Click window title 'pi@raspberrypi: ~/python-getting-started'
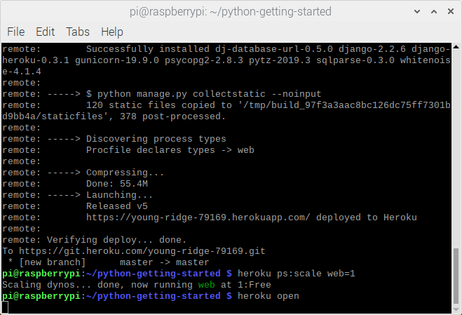This screenshot has height=315, width=462. (x=231, y=11)
